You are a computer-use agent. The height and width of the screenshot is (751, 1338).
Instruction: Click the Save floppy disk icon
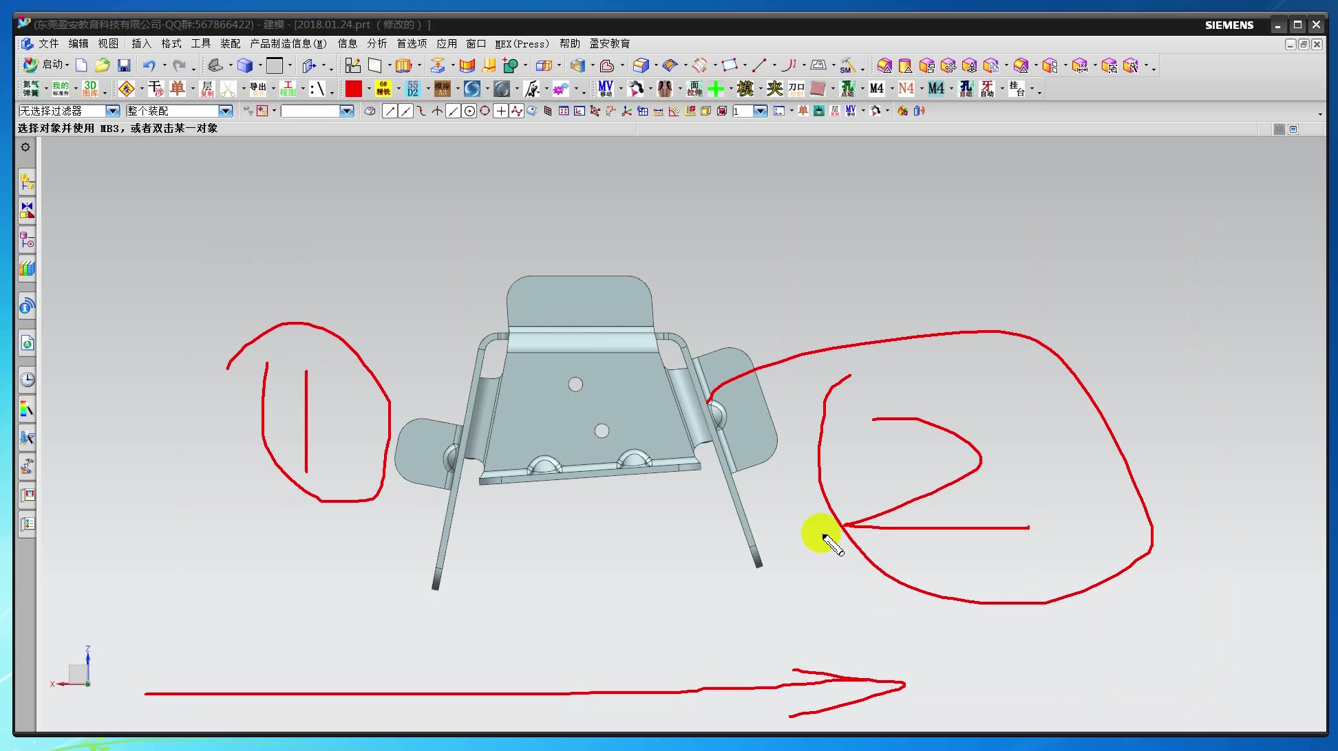coord(124,65)
